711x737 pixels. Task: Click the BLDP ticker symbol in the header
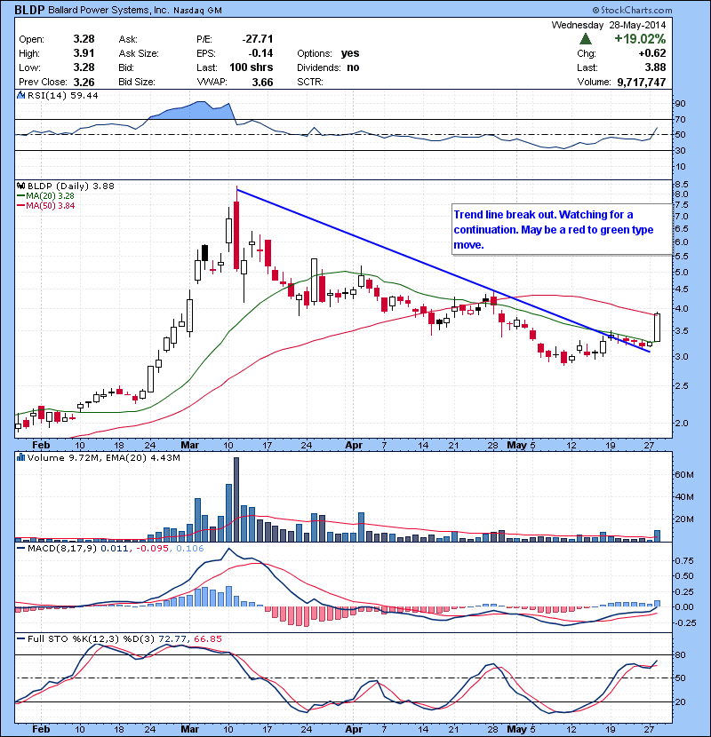pyautogui.click(x=29, y=10)
